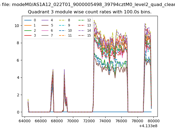This screenshot has width=175, height=131.
Task: Click the plot title about Quadrant 3 count rates
Action: pyautogui.click(x=90, y=12)
